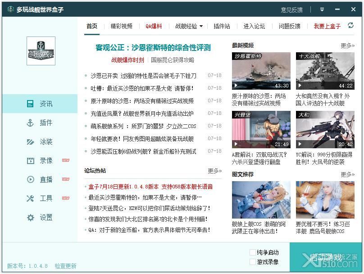Select the 直播 live stream icon
364x274 pixels.
tap(31, 179)
